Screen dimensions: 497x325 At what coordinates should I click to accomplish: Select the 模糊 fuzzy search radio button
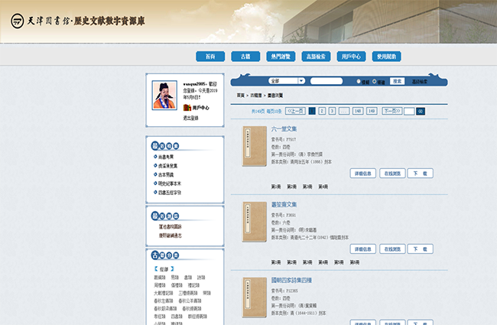point(359,81)
